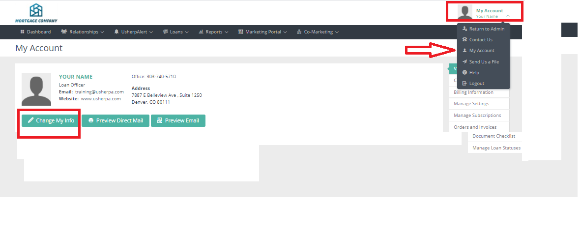Click the paper plane Send Us a File icon

[x=465, y=62]
